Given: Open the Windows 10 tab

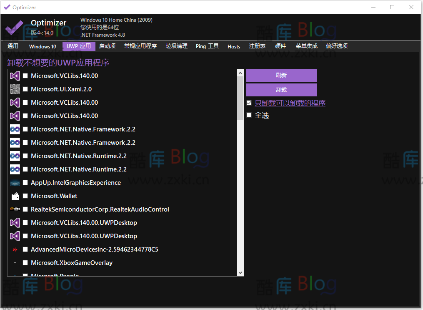Looking at the screenshot, I should click(42, 46).
